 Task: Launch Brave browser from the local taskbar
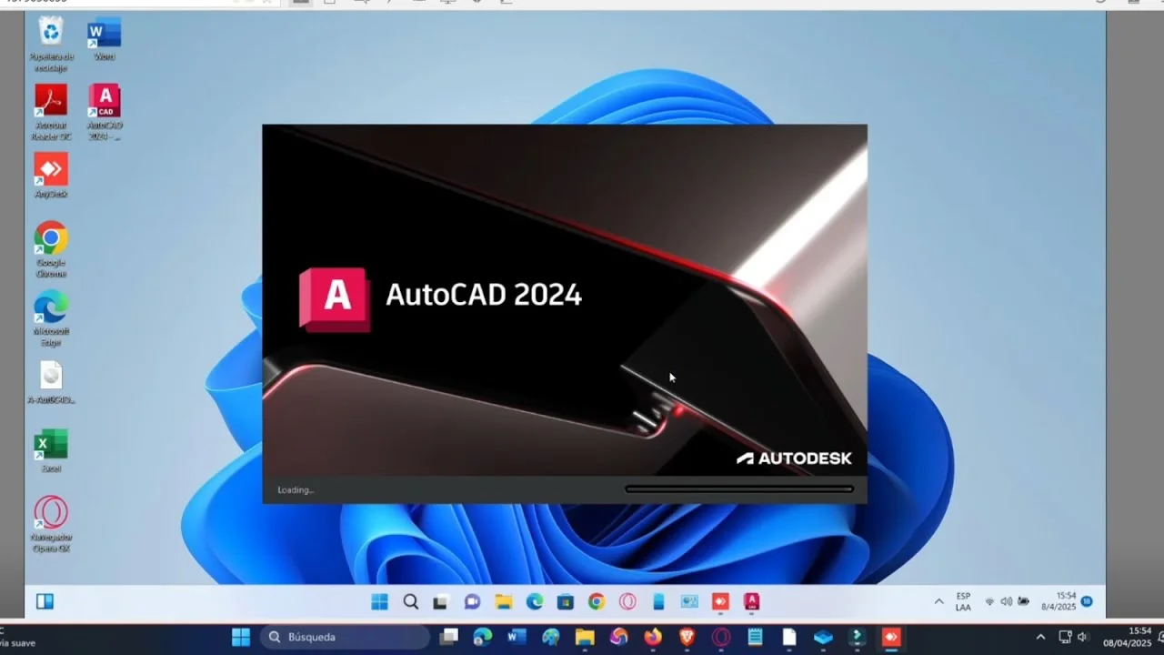[x=687, y=637]
